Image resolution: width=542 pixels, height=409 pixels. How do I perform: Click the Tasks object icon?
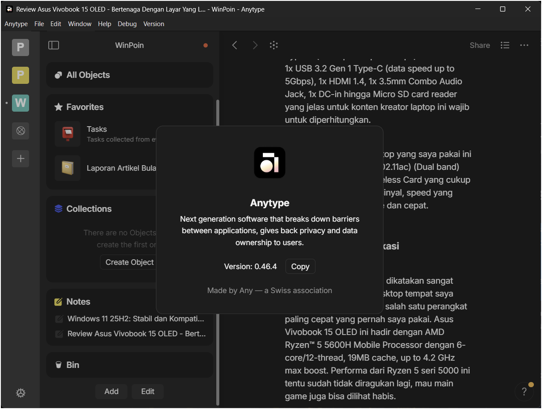point(68,134)
